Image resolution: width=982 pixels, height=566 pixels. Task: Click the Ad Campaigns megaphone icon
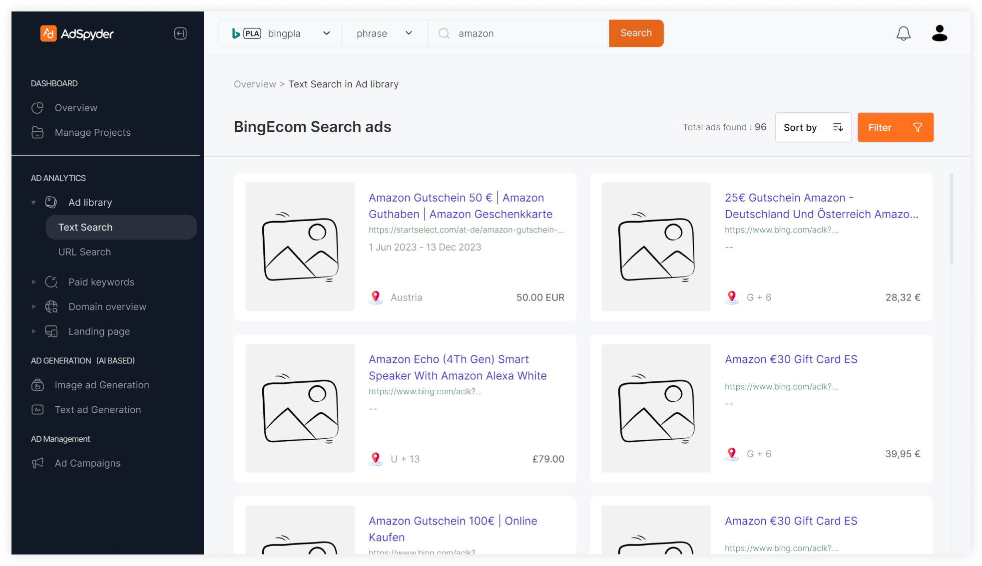pyautogui.click(x=37, y=463)
